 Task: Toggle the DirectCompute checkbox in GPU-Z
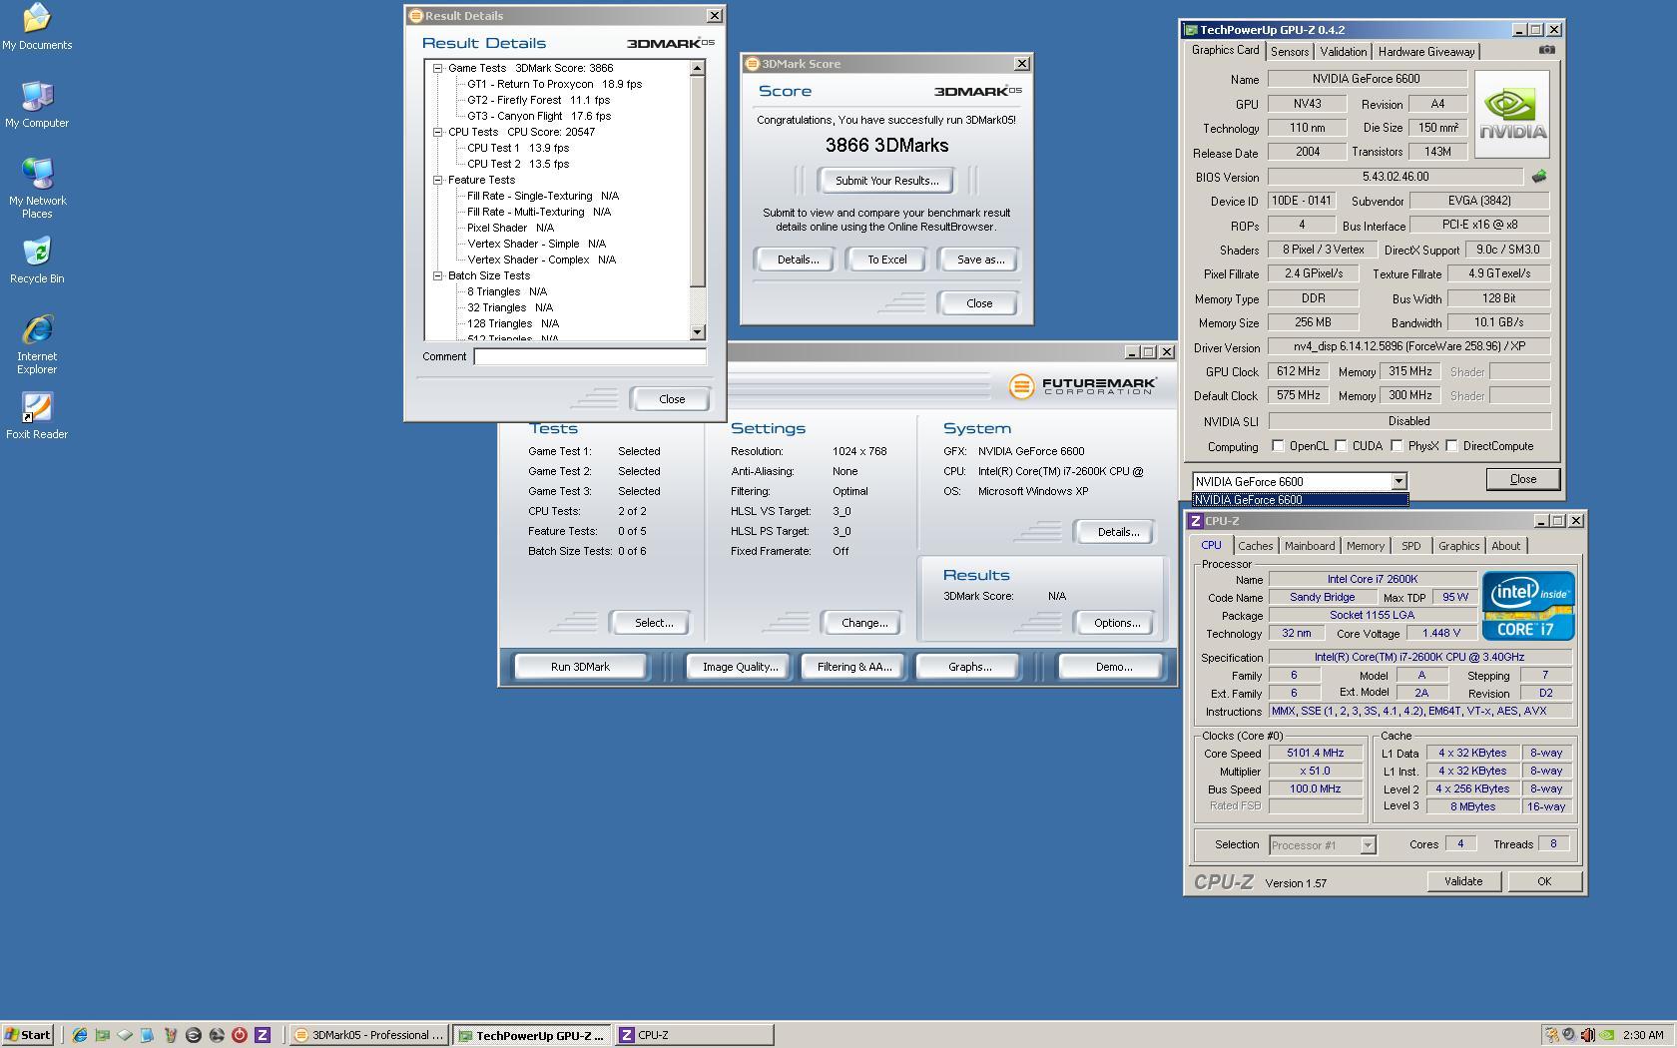point(1451,446)
